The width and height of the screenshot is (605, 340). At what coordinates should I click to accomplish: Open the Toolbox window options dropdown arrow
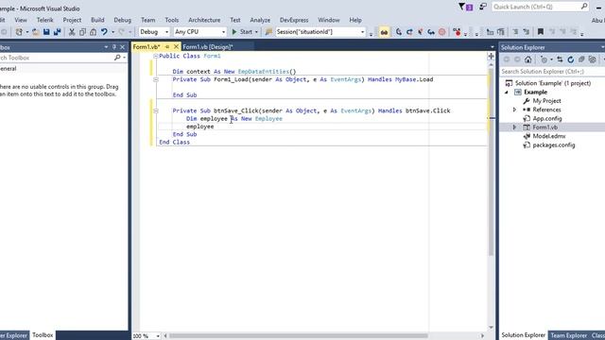click(x=106, y=47)
